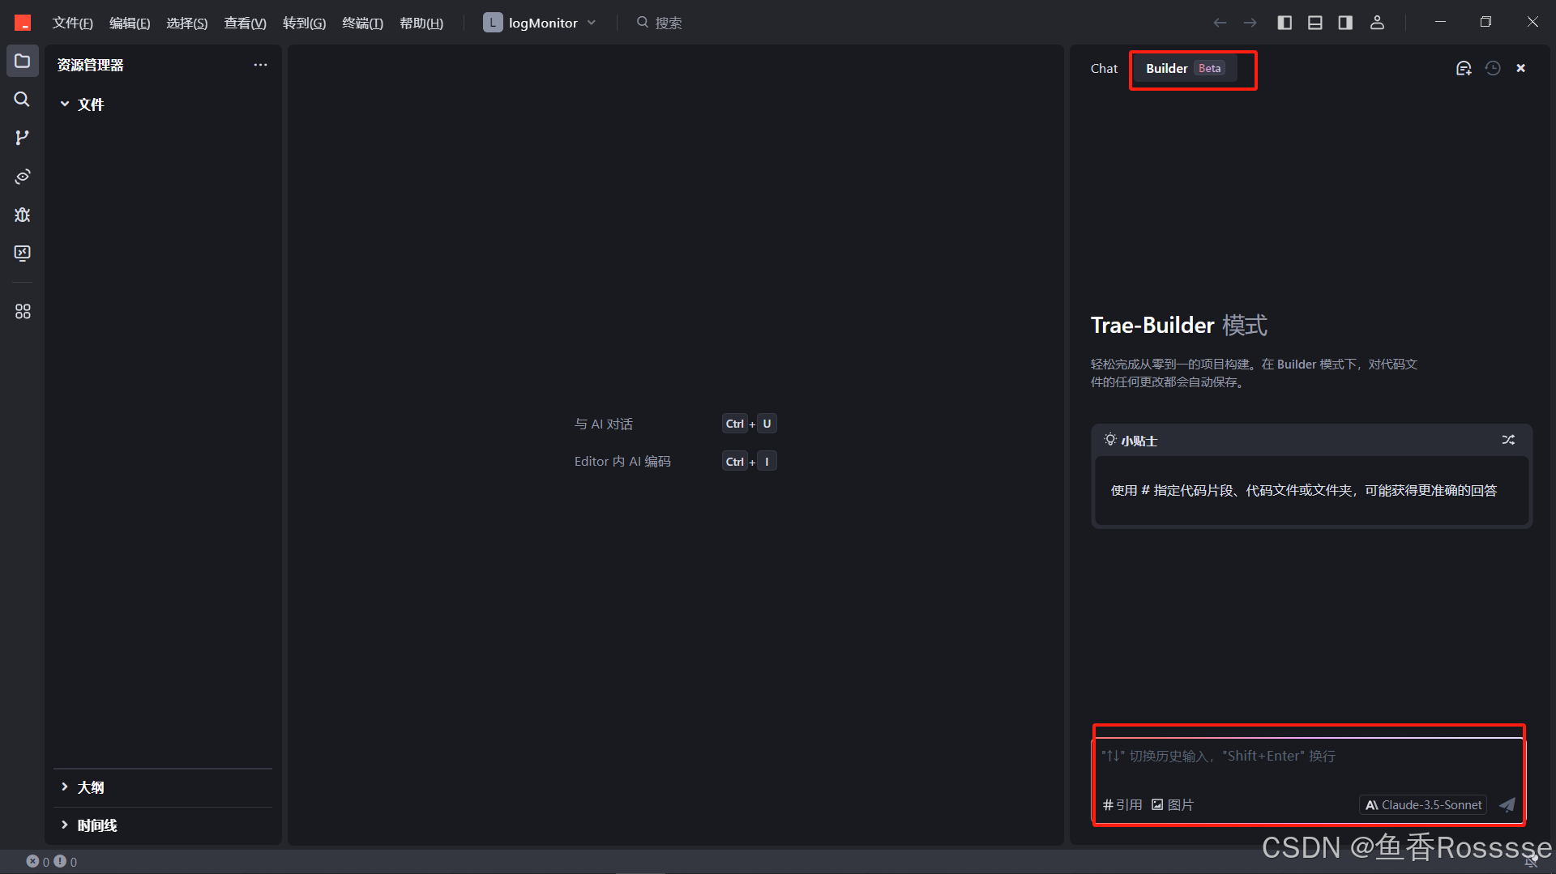
Task: Open 转到(G) menu
Action: pyautogui.click(x=304, y=23)
